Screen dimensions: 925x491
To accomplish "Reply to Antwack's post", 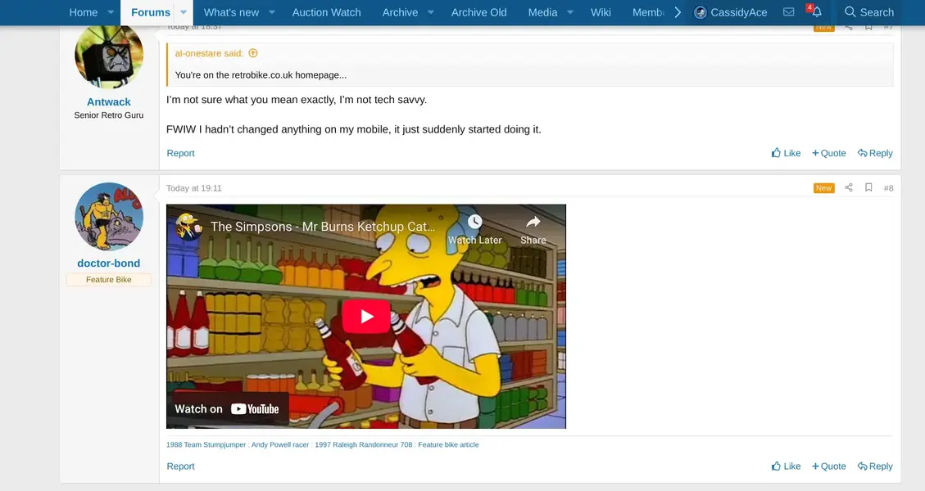I will click(875, 153).
